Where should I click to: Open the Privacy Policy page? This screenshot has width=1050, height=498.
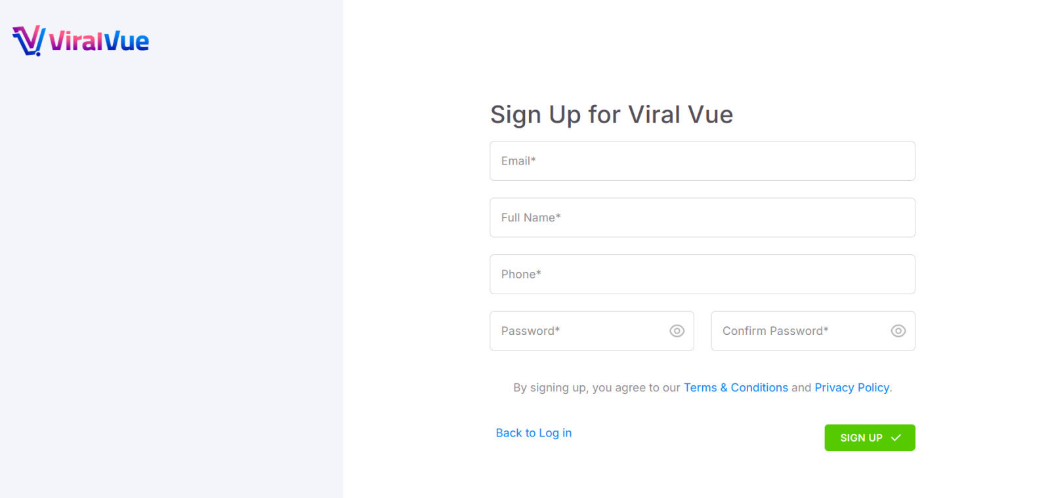(x=851, y=387)
